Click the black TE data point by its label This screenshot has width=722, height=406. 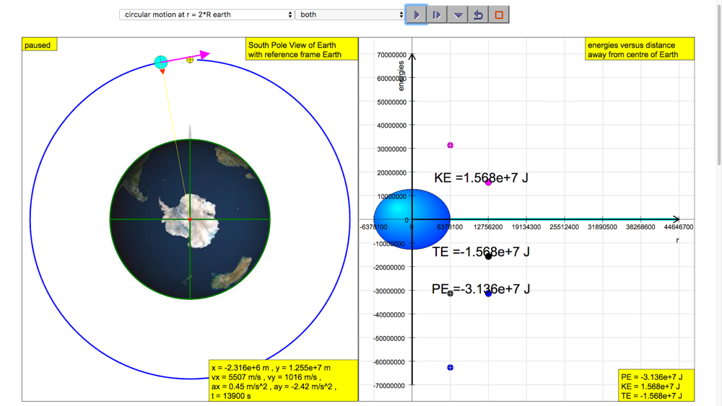click(489, 256)
